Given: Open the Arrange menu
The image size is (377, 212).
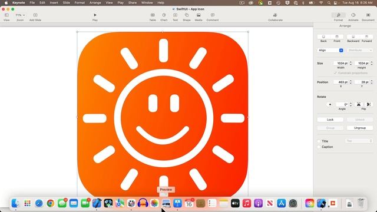Looking at the screenshot, I should (95, 2).
